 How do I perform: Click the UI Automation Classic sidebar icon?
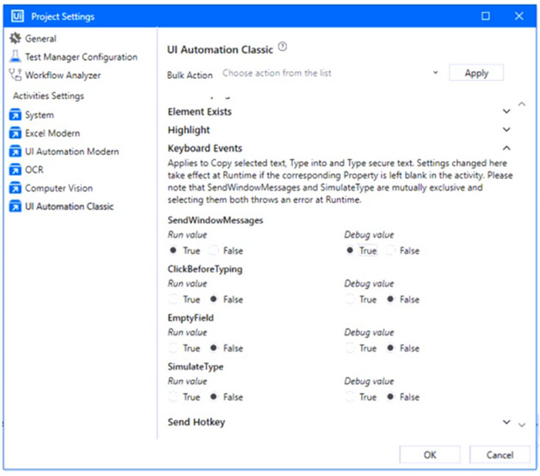point(15,206)
